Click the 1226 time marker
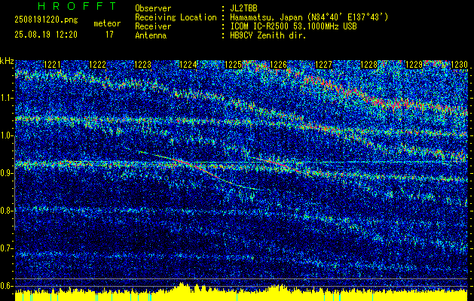Viewport: 474px width, 301px height. [278, 65]
